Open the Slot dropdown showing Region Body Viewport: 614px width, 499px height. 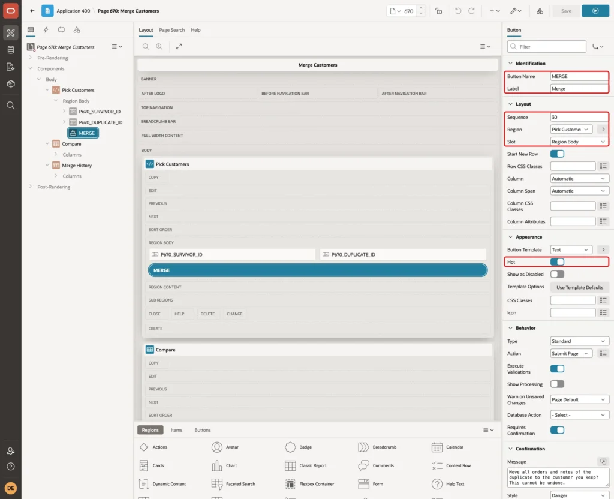click(x=579, y=142)
